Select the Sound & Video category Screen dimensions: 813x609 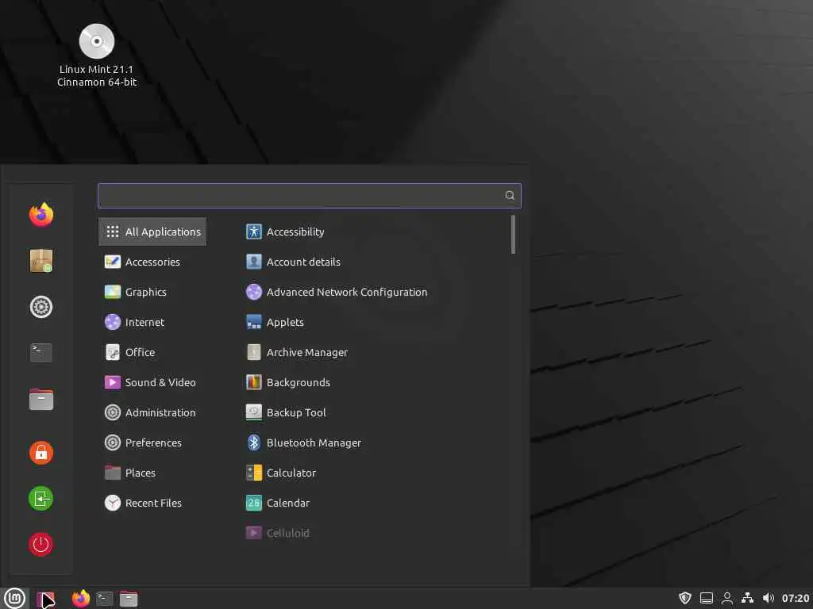[152, 382]
